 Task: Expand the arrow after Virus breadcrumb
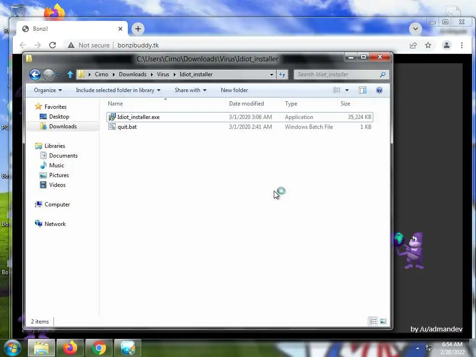pyautogui.click(x=175, y=74)
